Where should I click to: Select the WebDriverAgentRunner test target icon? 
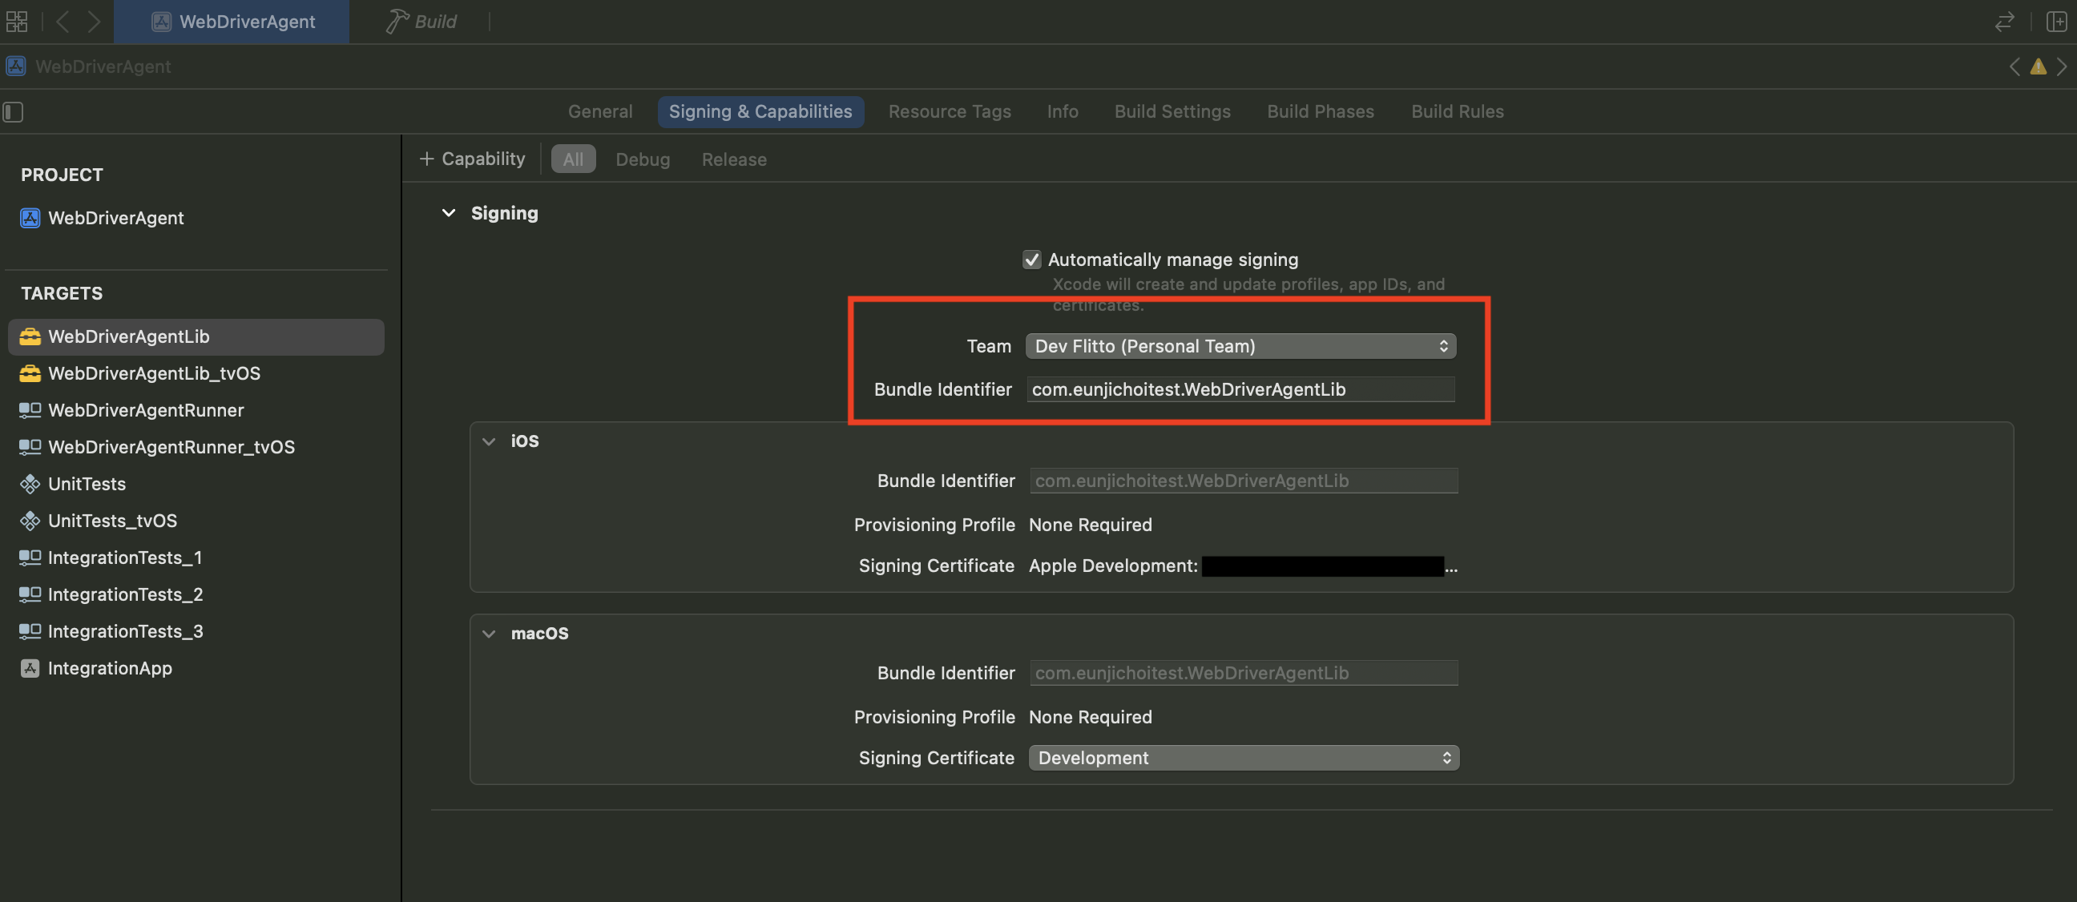click(x=30, y=410)
